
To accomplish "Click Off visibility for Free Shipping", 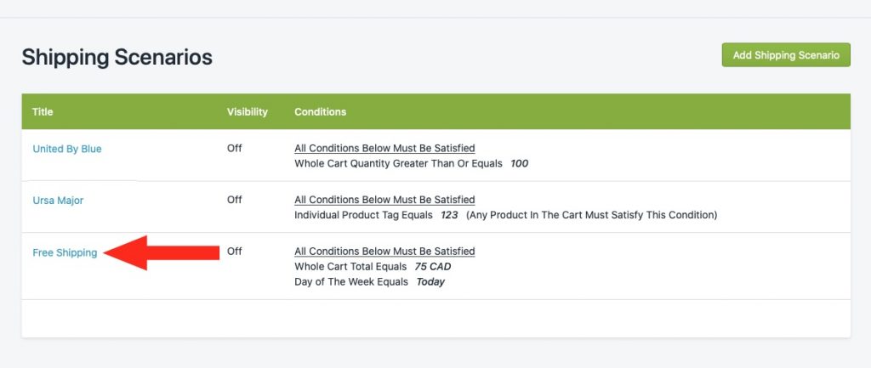I will (x=235, y=251).
